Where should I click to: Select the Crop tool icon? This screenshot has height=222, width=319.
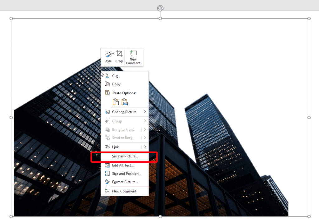pyautogui.click(x=119, y=54)
